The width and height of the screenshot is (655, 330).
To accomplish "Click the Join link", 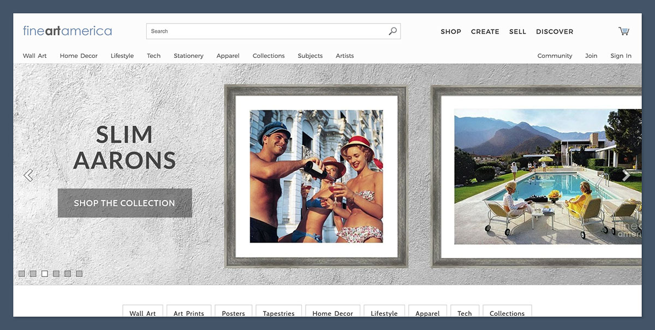I will 591,56.
